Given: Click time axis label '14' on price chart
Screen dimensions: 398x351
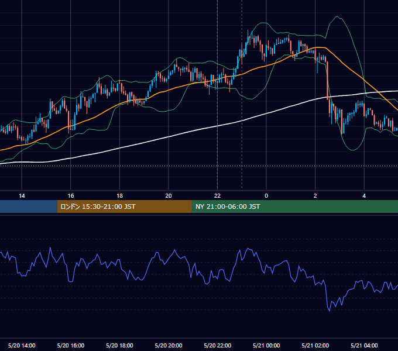Looking at the screenshot, I should [22, 196].
